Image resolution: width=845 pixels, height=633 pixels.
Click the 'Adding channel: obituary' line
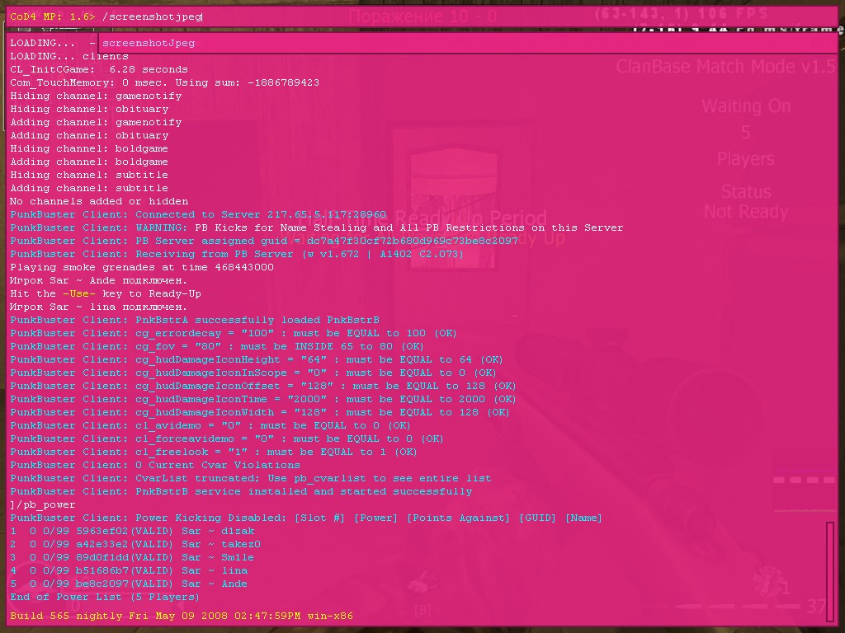(89, 136)
